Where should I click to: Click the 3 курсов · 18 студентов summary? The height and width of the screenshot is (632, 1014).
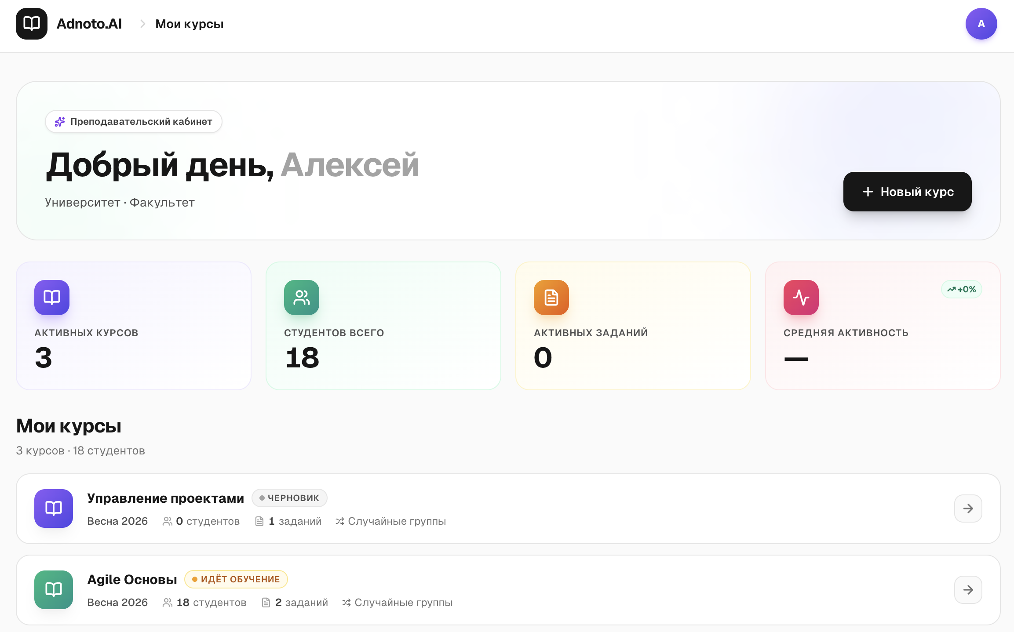(x=80, y=450)
